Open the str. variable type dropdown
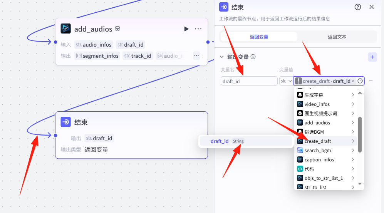 [286, 81]
